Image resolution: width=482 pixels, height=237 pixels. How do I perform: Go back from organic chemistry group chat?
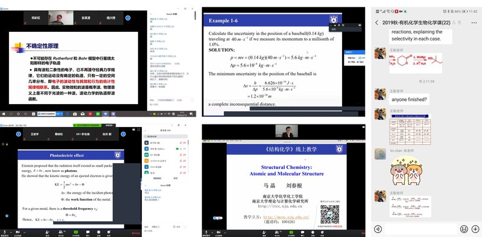coord(377,23)
